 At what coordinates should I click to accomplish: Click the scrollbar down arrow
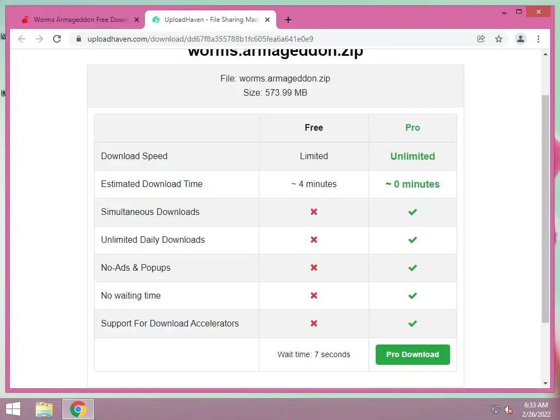(x=545, y=383)
